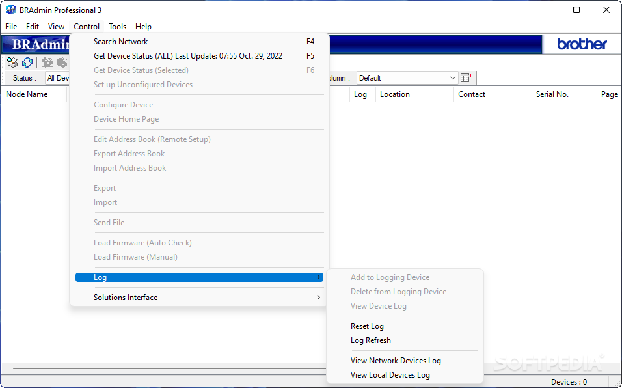Click the refresh device status toolbar icon
Image resolution: width=622 pixels, height=388 pixels.
point(27,62)
